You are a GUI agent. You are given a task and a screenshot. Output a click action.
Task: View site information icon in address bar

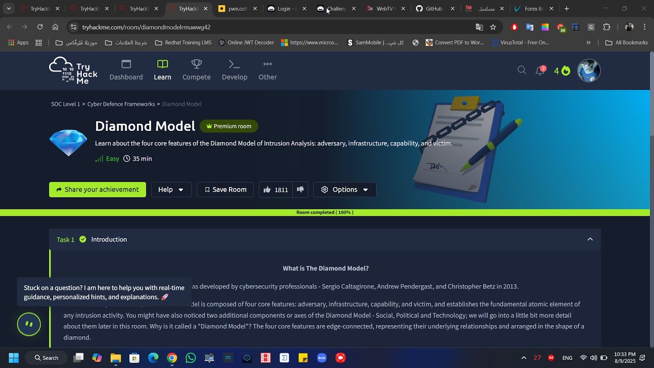(x=74, y=27)
